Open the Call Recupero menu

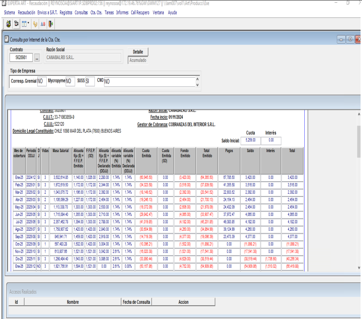[140, 12]
